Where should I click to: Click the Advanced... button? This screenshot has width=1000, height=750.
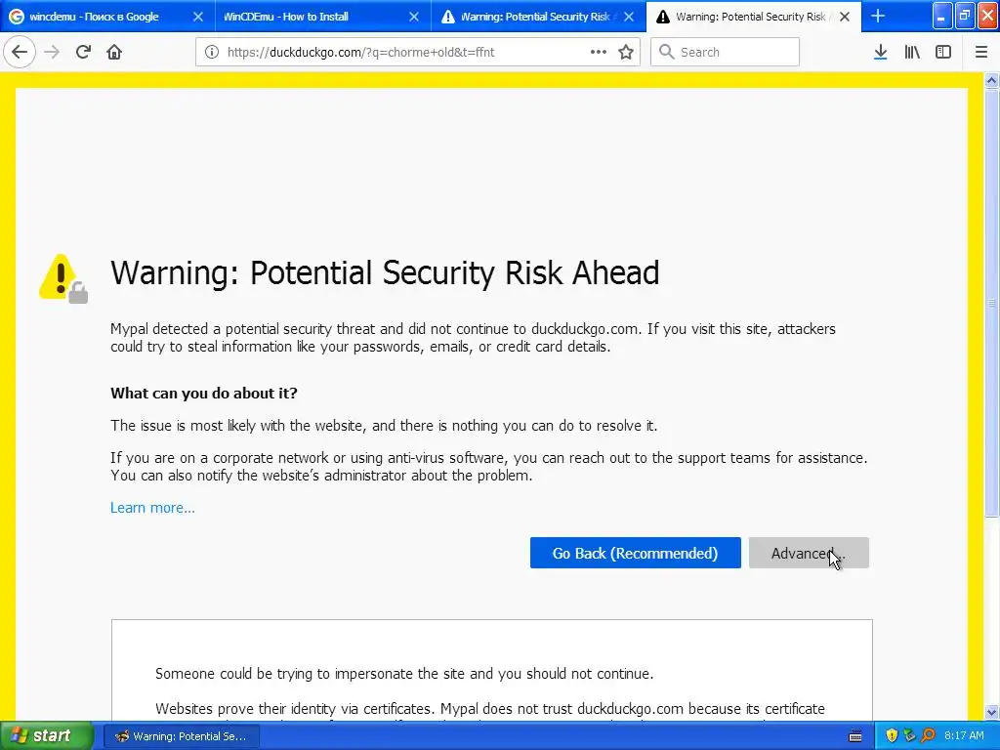[x=809, y=553]
